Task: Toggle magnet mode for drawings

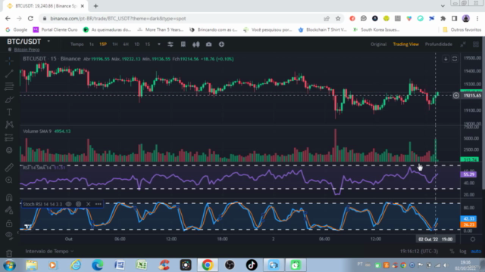Action: [9, 197]
